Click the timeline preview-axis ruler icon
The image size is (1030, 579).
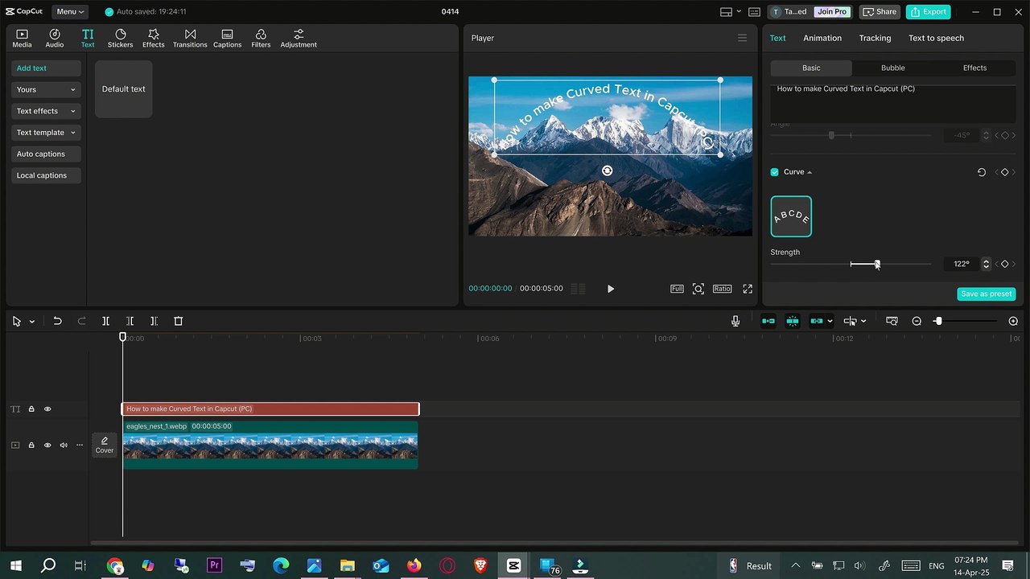(x=892, y=321)
